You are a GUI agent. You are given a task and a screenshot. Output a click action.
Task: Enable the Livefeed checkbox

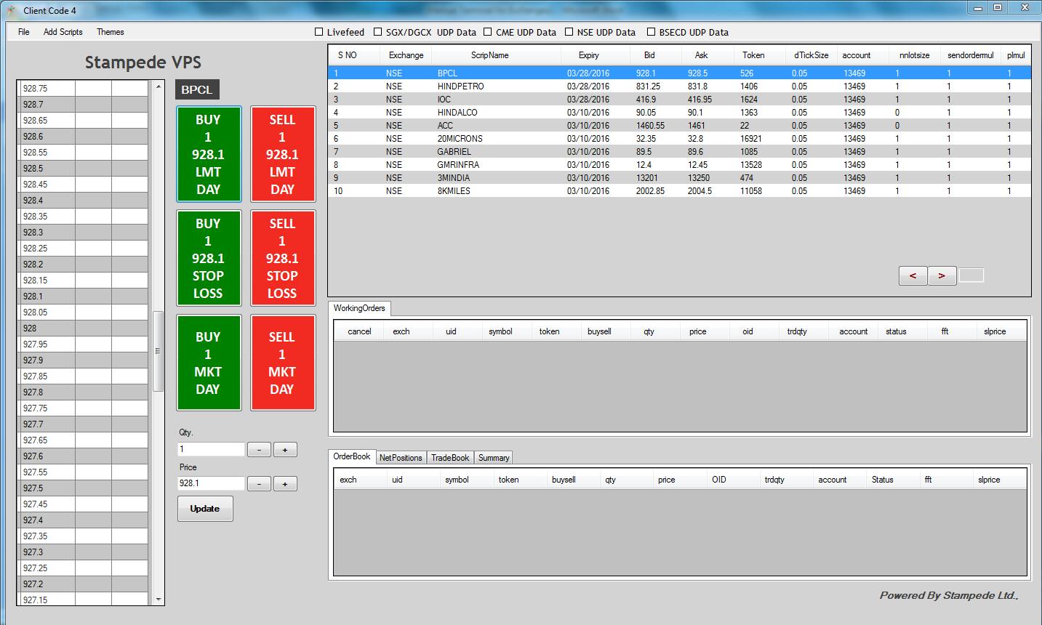click(318, 32)
